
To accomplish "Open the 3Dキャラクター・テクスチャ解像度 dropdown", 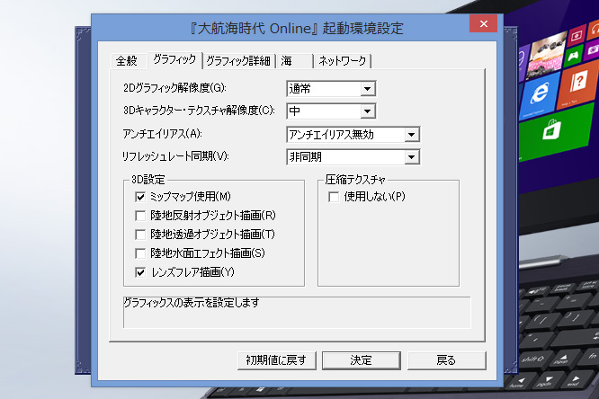I will pyautogui.click(x=331, y=111).
